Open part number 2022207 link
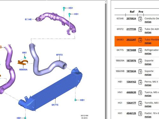 131,40
